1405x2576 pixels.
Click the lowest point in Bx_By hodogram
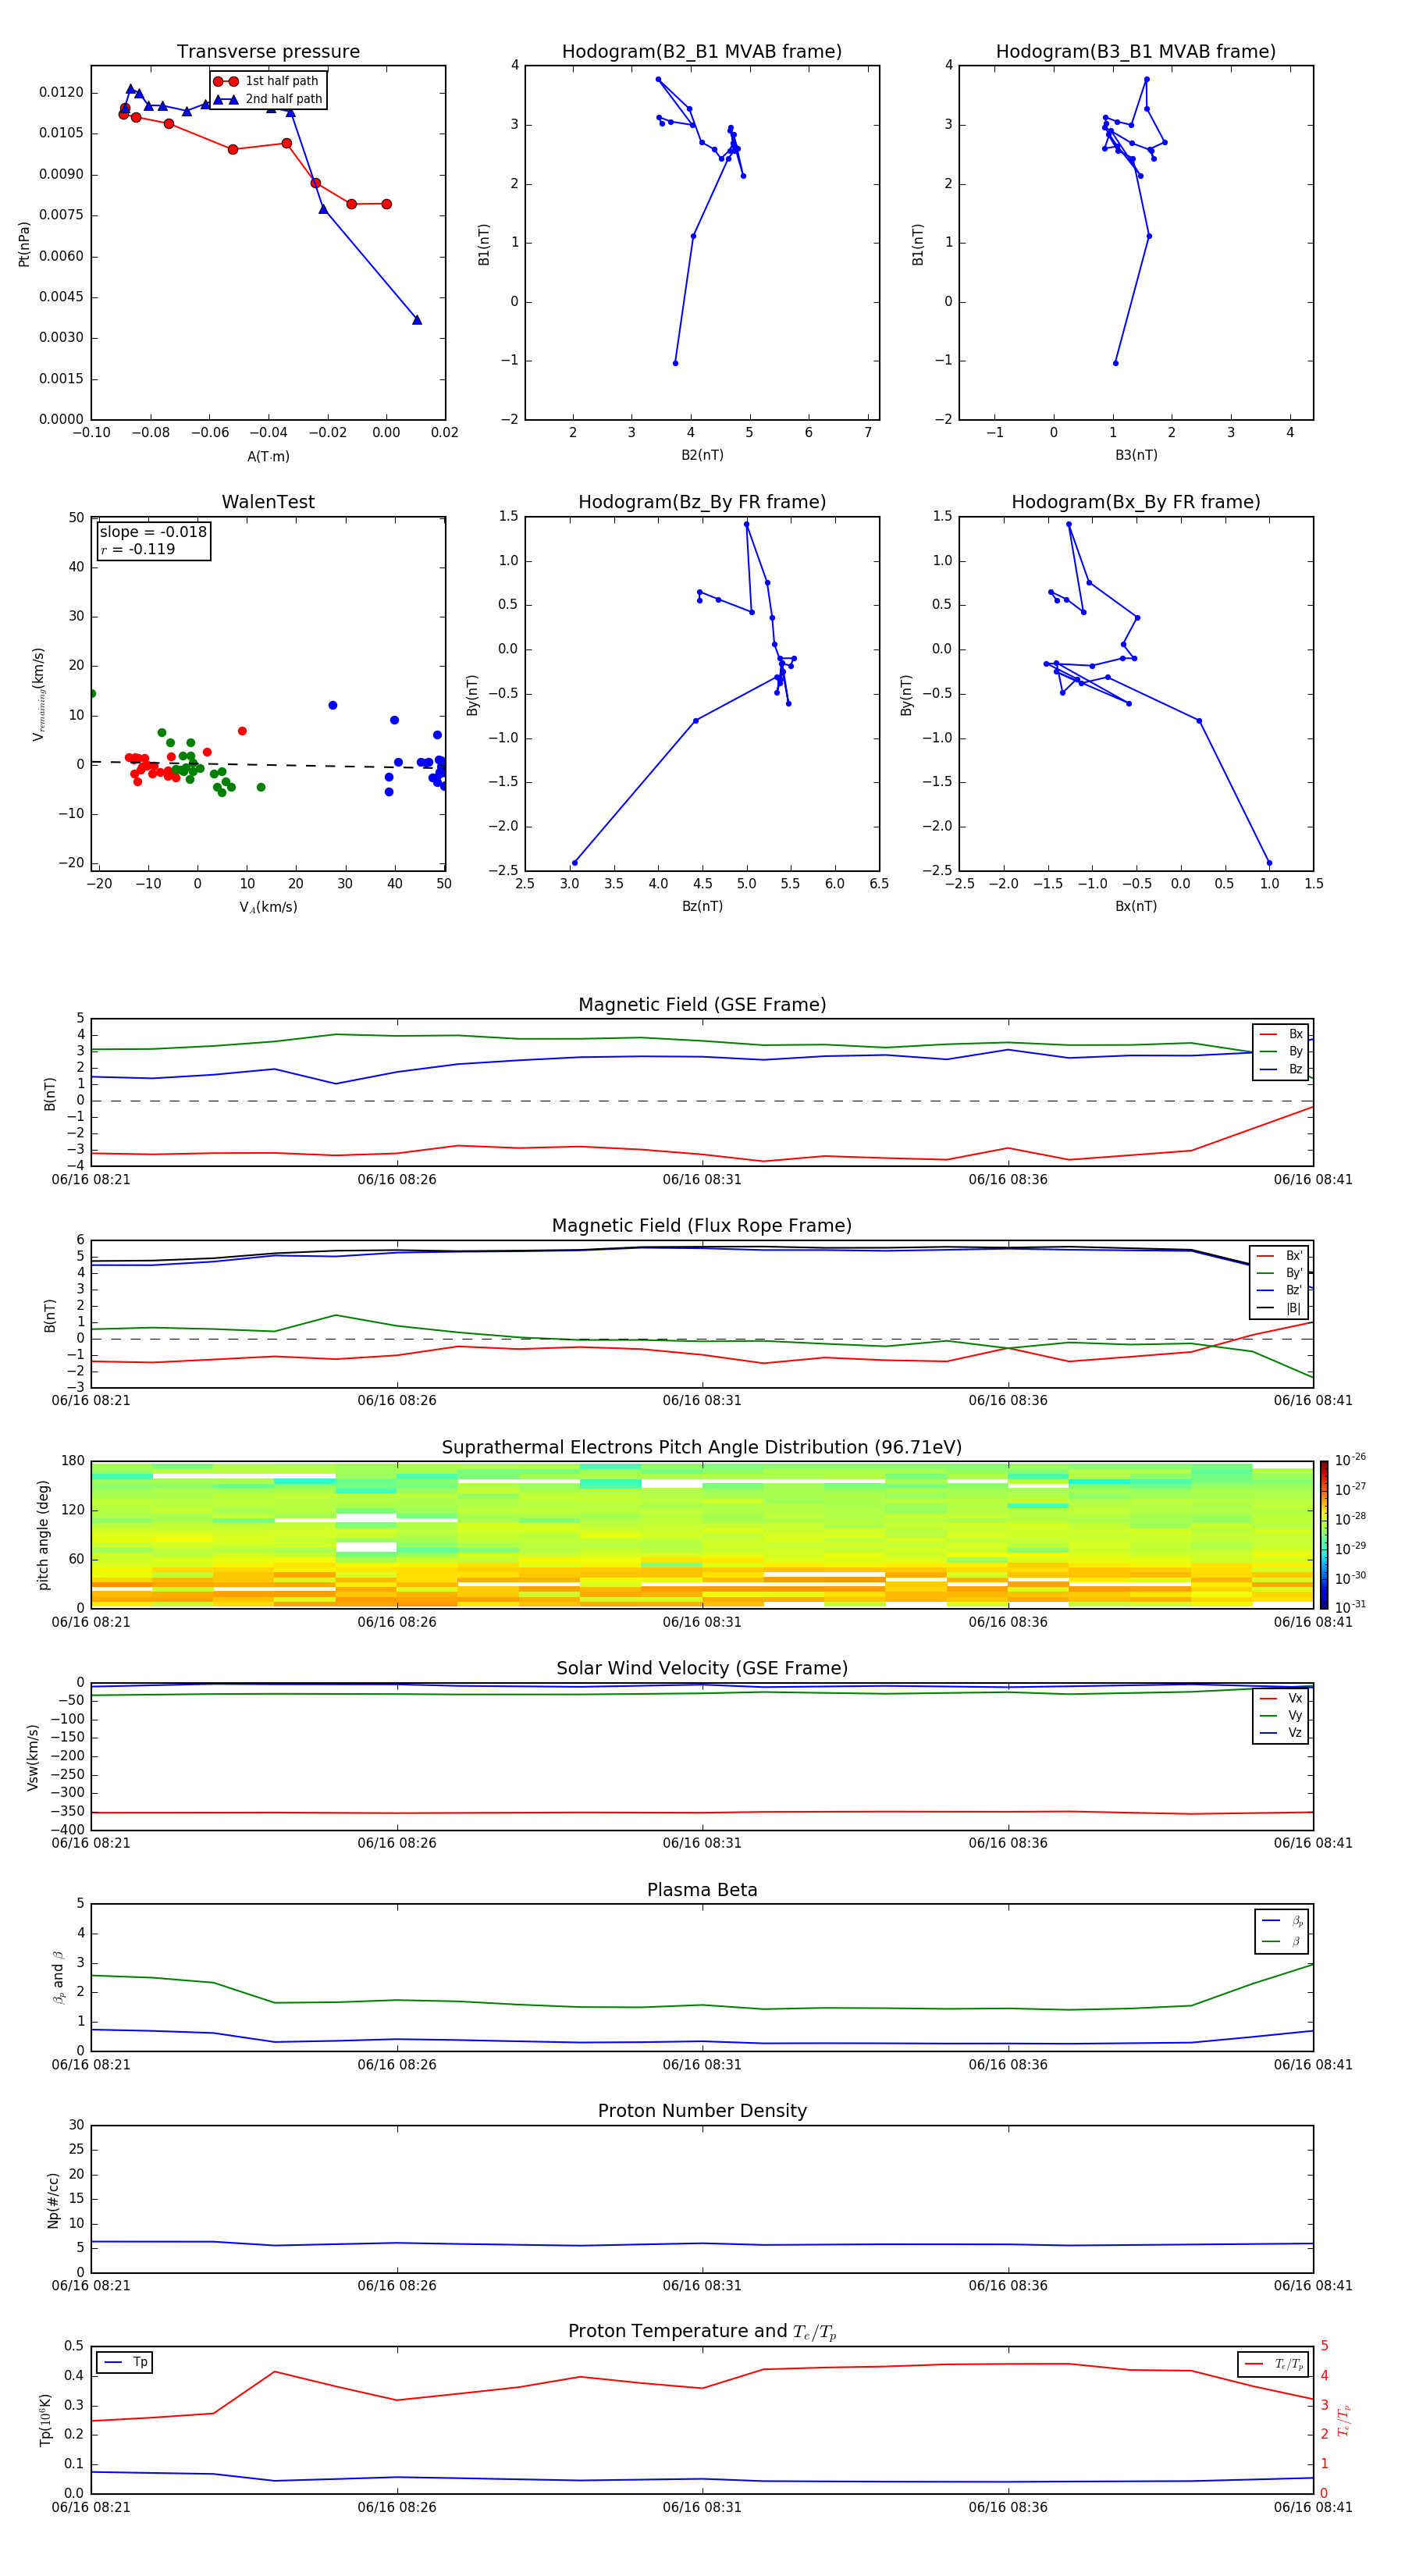click(x=1269, y=863)
